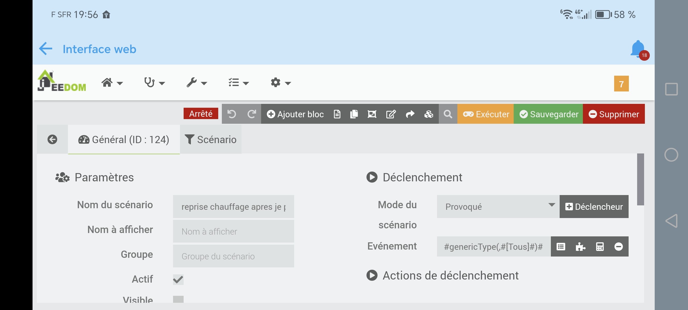Click the magnifier search icon in toolbar

pos(448,114)
